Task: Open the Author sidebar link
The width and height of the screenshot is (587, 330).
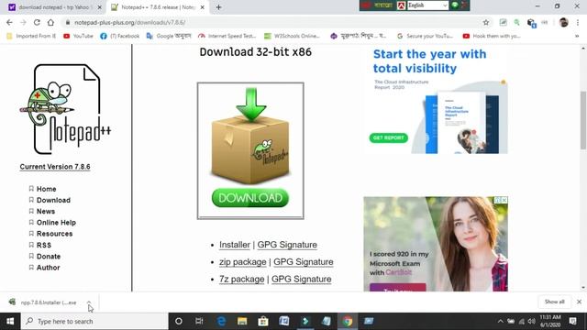Action: (x=48, y=268)
